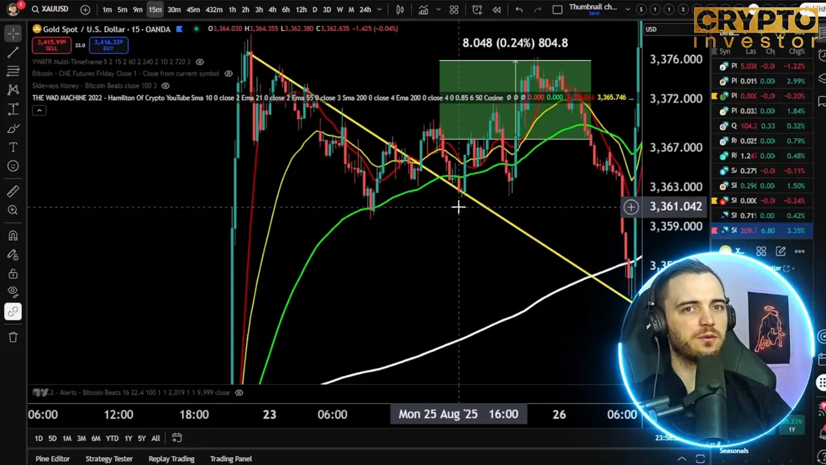Image resolution: width=826 pixels, height=465 pixels.
Task: Select the D daily interval
Action: point(314,9)
